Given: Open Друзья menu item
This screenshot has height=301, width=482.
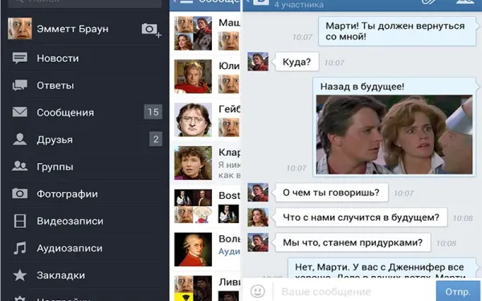Looking at the screenshot, I should pos(85,140).
